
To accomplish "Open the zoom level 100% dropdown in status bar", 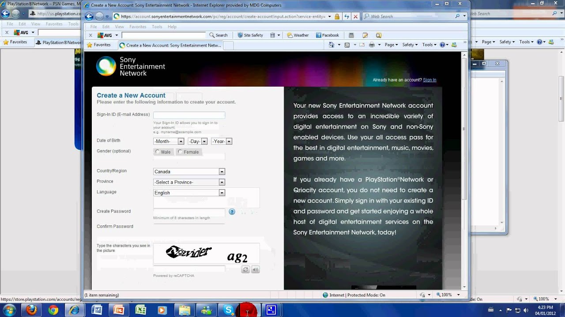I will pyautogui.click(x=458, y=295).
